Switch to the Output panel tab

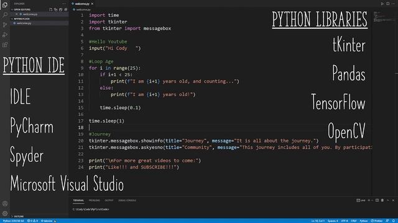point(109,200)
